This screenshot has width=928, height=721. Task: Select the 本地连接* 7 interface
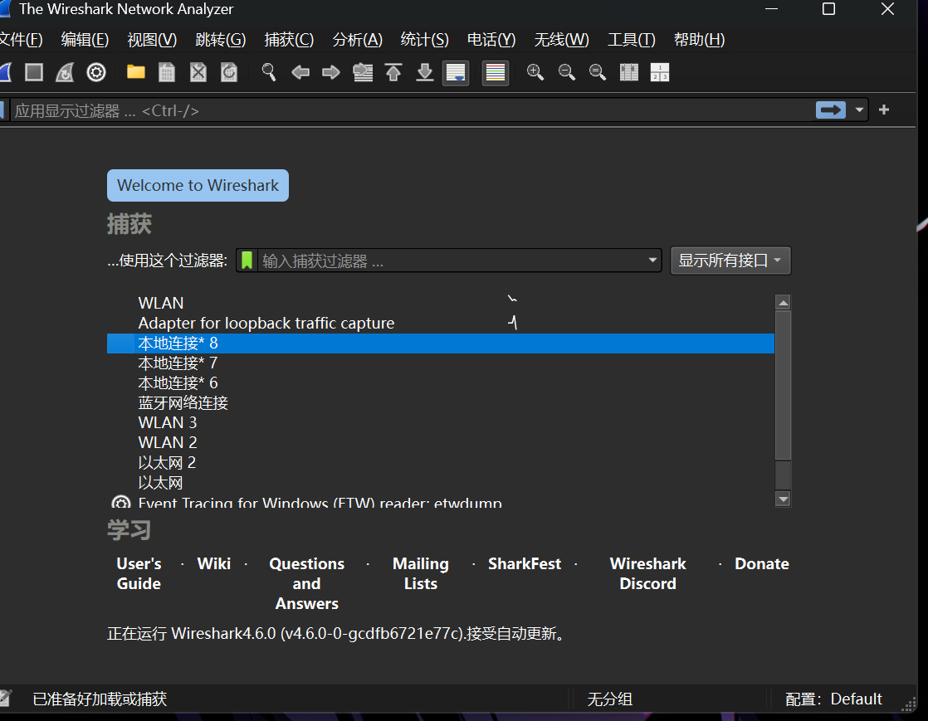point(440,363)
